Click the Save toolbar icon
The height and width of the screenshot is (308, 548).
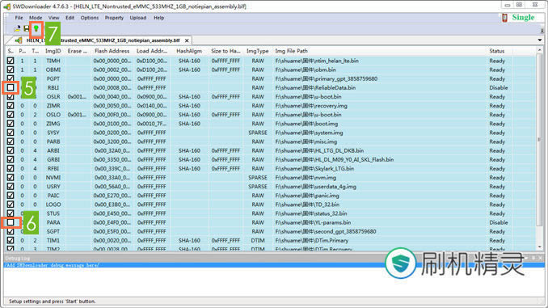pos(27,28)
